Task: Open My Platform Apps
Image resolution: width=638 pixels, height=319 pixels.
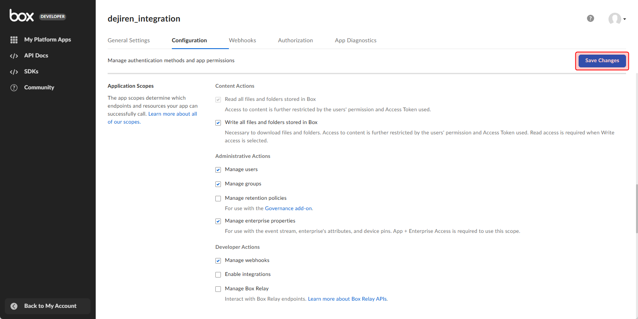Action: [47, 39]
